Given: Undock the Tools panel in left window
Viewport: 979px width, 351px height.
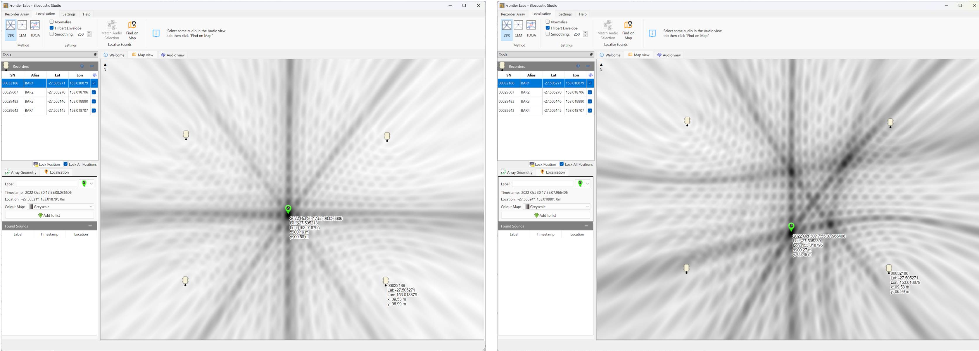Looking at the screenshot, I should coord(95,55).
